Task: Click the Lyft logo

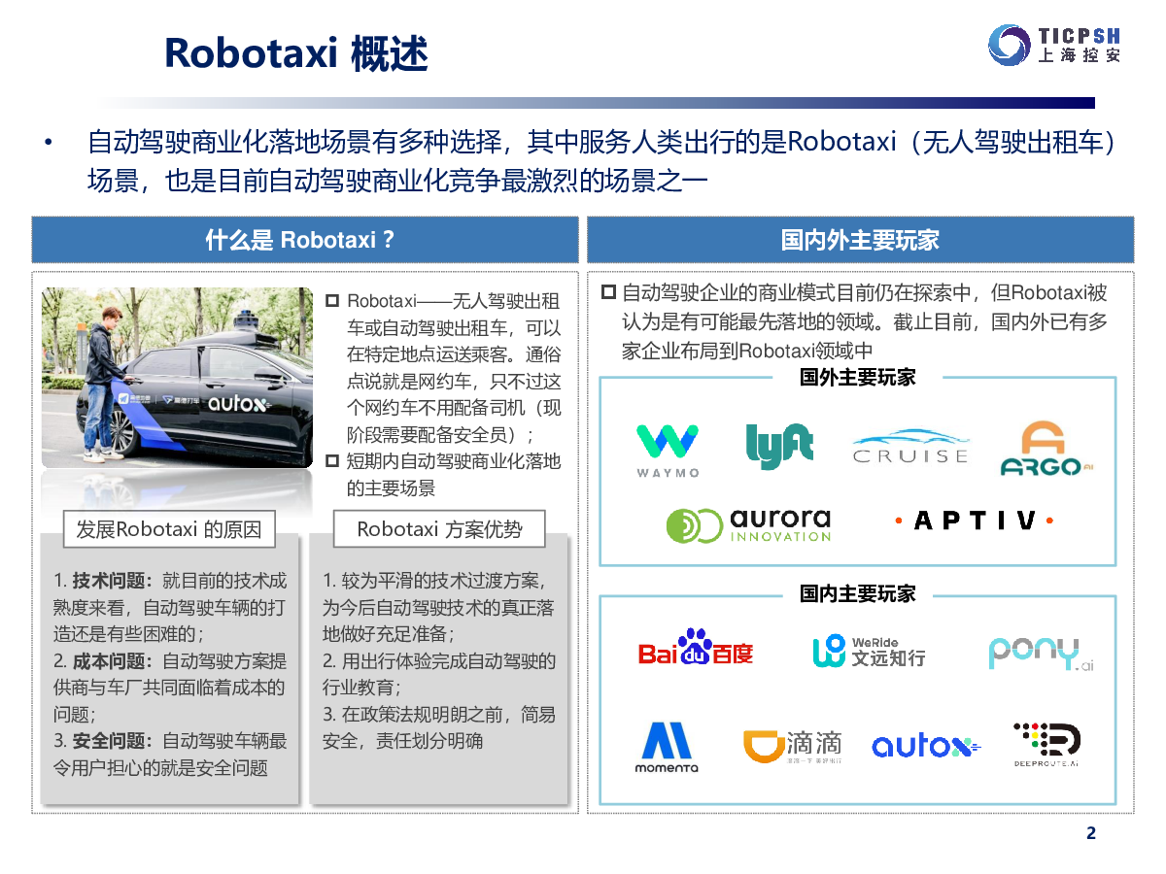Action: (779, 447)
